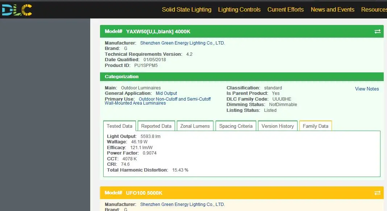
Task: Click Dimming Status value NotDimmable
Action: coord(283,105)
